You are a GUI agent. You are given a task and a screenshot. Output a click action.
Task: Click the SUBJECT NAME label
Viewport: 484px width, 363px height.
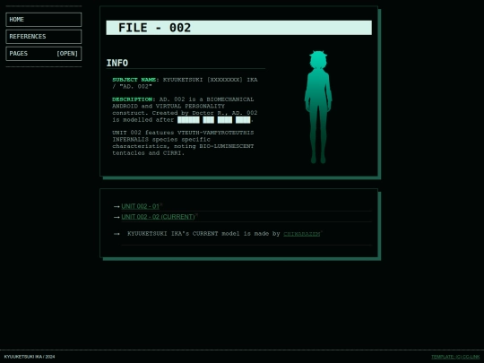point(134,80)
